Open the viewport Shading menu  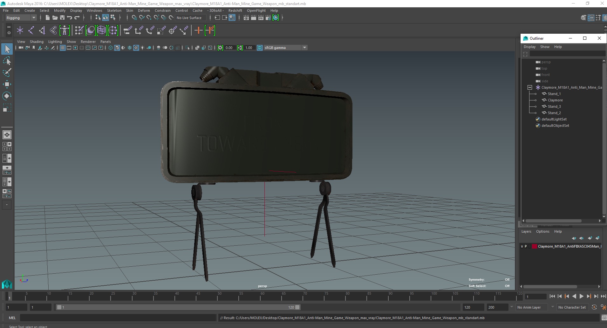click(x=37, y=42)
